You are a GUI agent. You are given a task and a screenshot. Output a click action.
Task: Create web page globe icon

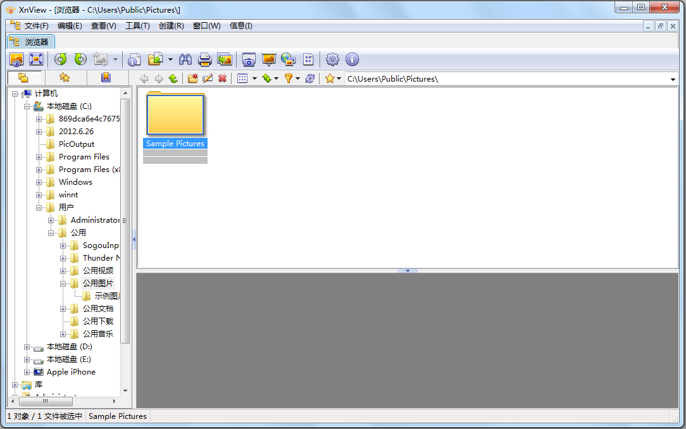click(x=289, y=59)
